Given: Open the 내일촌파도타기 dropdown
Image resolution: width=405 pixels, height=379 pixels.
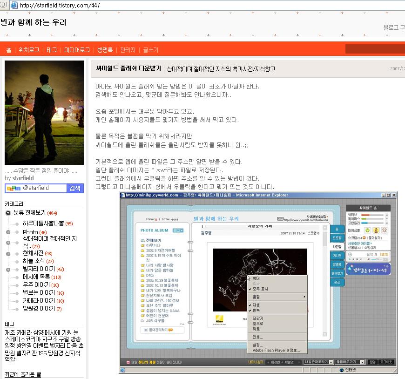Looking at the screenshot, I should point(331,362).
